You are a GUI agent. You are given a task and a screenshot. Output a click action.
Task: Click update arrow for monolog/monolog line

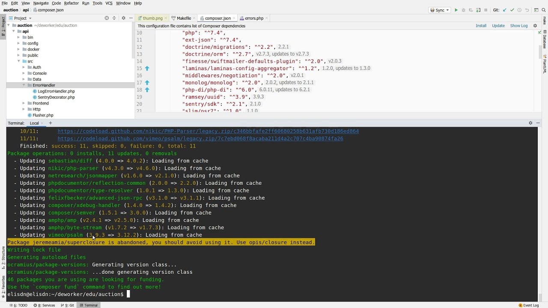point(147,83)
